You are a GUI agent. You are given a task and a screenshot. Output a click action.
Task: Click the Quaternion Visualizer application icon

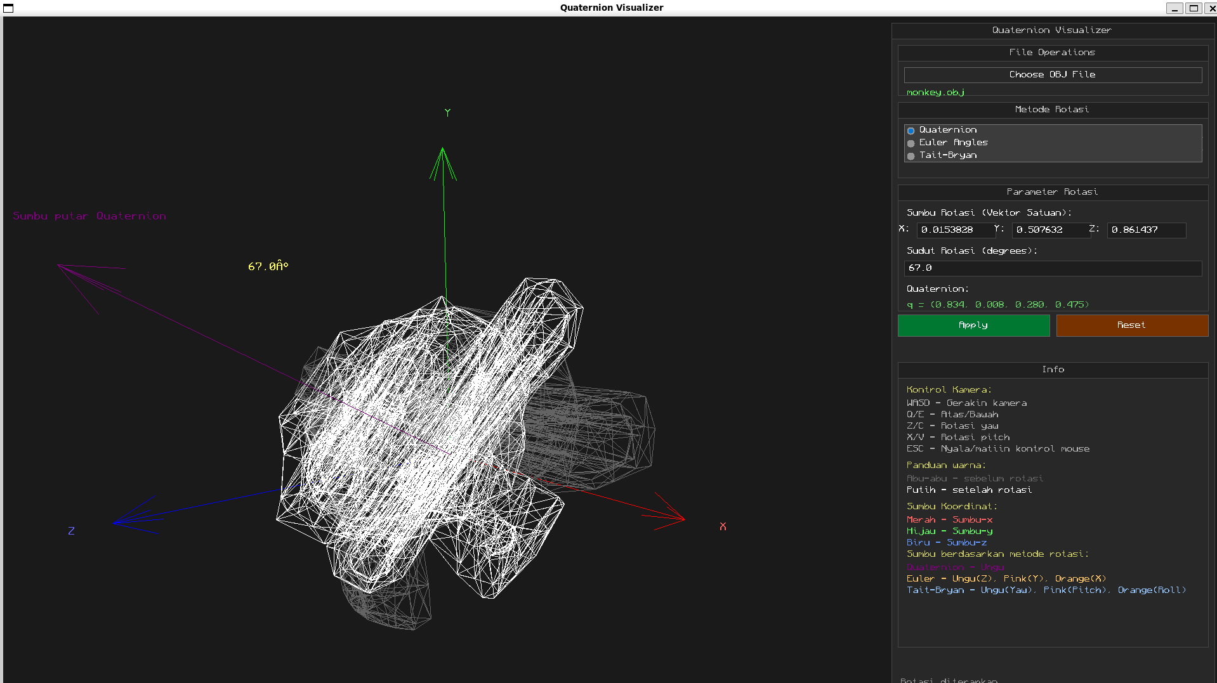(x=8, y=8)
